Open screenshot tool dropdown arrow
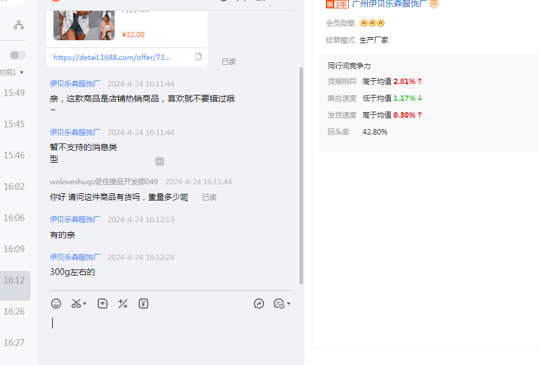This screenshot has width=539, height=365. pyautogui.click(x=85, y=304)
